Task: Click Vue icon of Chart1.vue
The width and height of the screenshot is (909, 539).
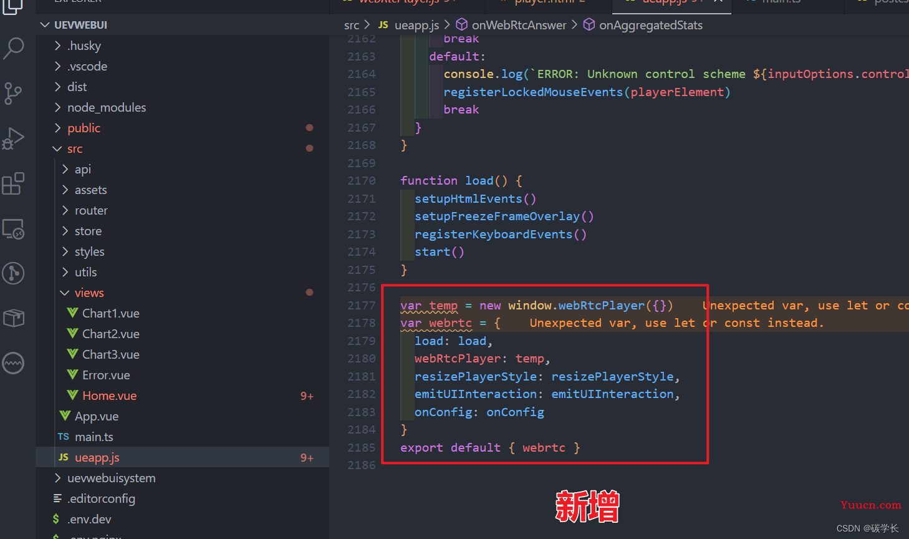Action: point(72,313)
